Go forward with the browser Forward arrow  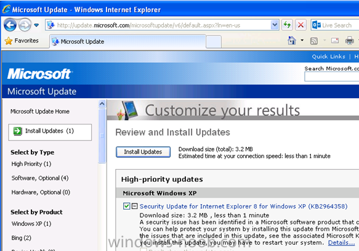[25, 25]
